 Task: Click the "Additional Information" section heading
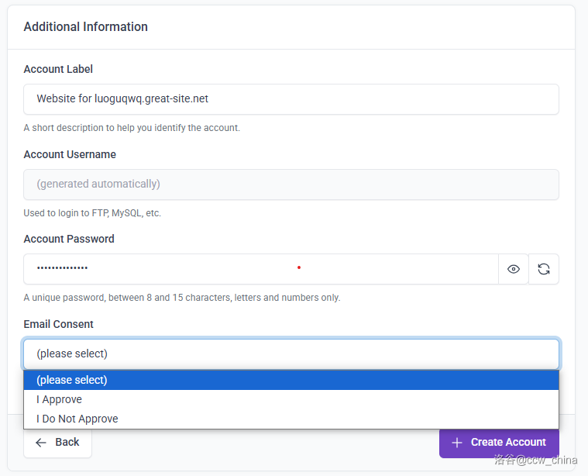click(x=85, y=26)
